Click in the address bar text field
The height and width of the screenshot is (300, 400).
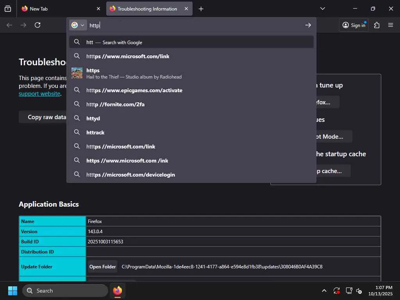pos(195,25)
